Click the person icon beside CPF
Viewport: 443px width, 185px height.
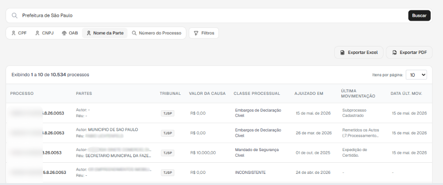[13, 33]
